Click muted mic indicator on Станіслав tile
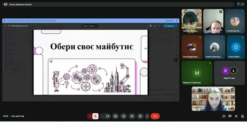 click(x=242, y=12)
